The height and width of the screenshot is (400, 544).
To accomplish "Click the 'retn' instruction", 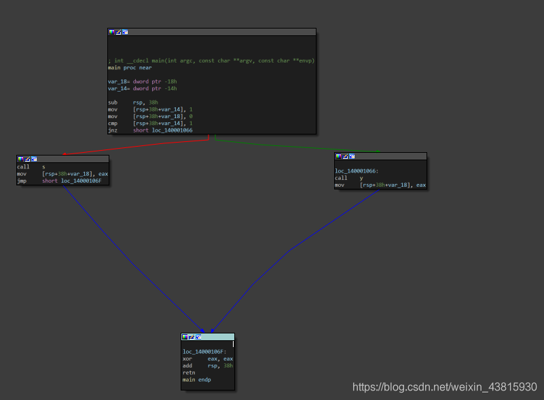I will point(189,373).
